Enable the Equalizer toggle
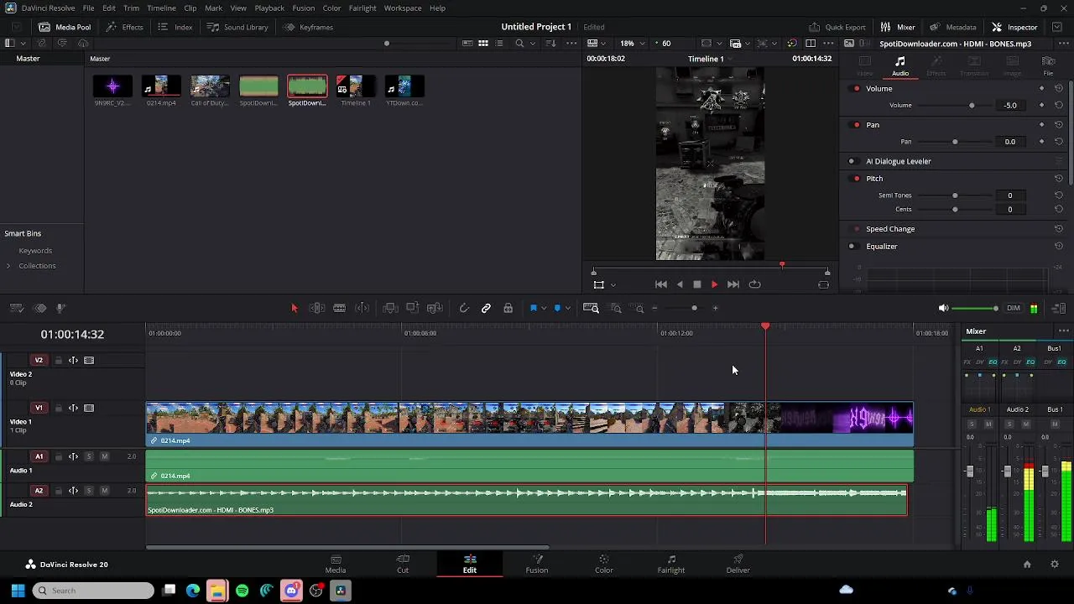Image resolution: width=1074 pixels, height=604 pixels. (x=852, y=247)
